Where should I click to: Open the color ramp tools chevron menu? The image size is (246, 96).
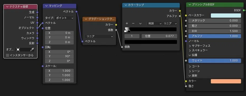pyautogui.click(x=140, y=23)
